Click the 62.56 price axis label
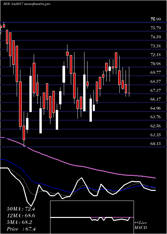 click(156, 126)
